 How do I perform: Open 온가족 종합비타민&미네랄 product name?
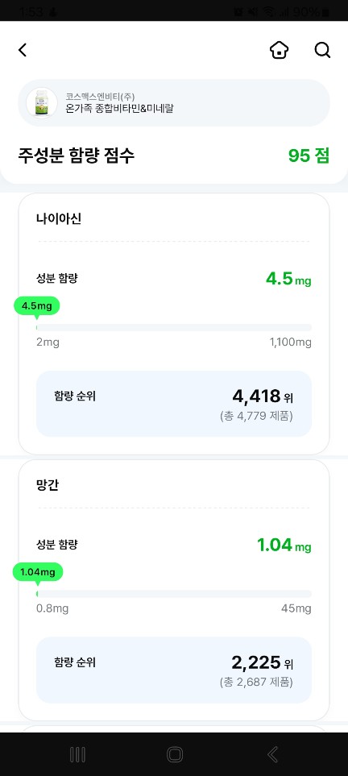119,109
